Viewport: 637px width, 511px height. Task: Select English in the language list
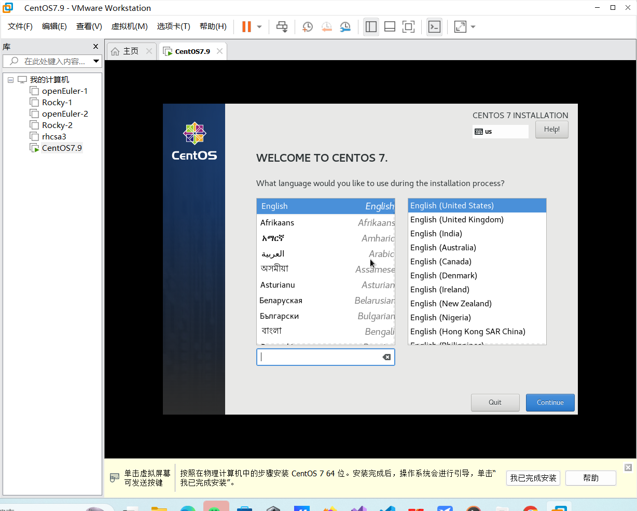point(326,206)
